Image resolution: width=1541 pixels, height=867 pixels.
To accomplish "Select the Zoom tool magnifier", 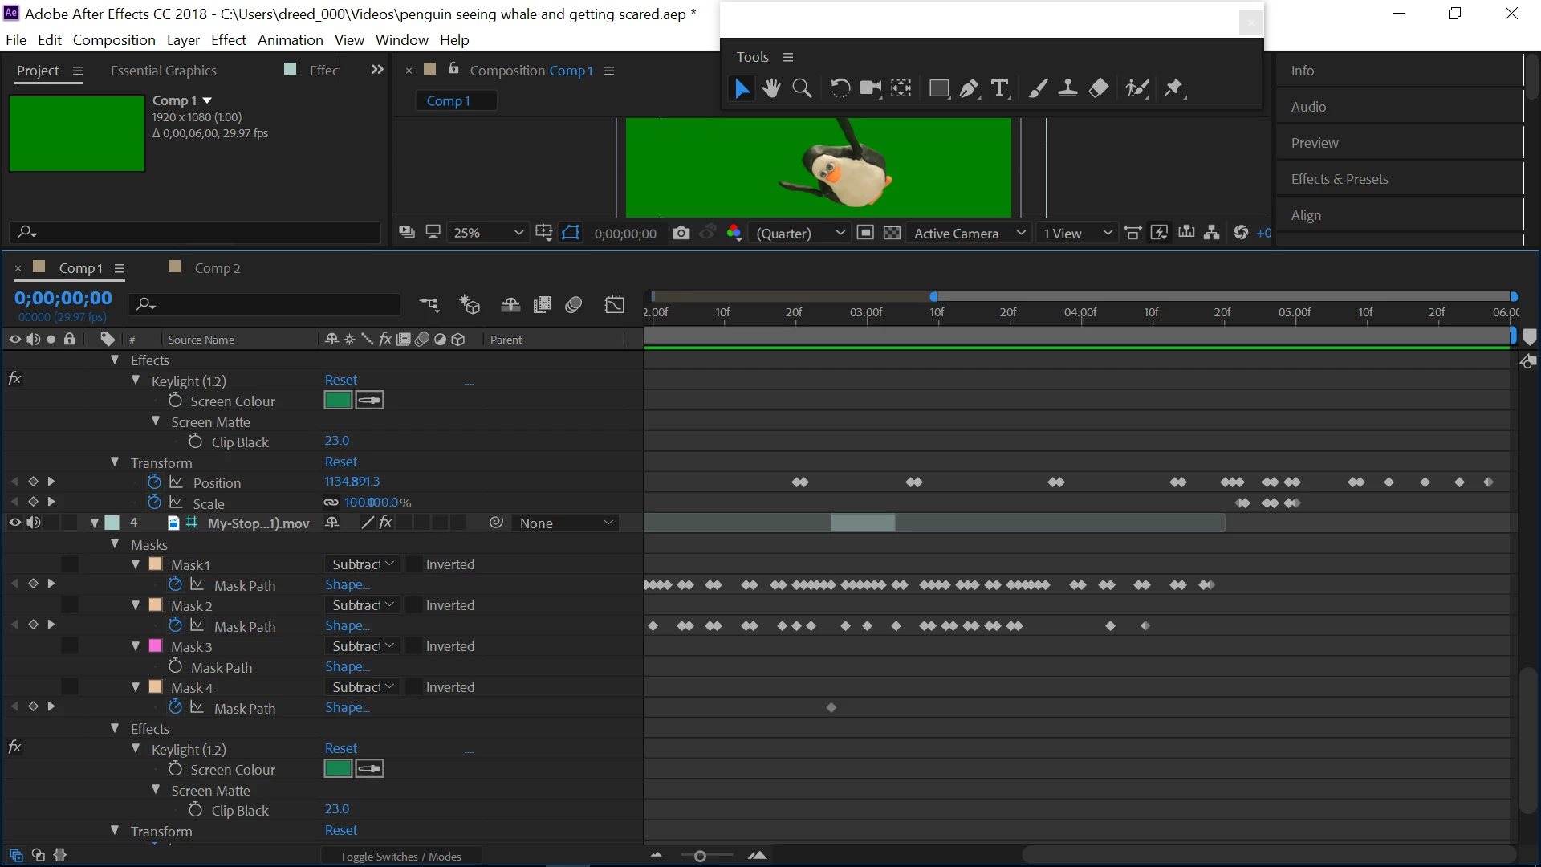I will point(802,88).
